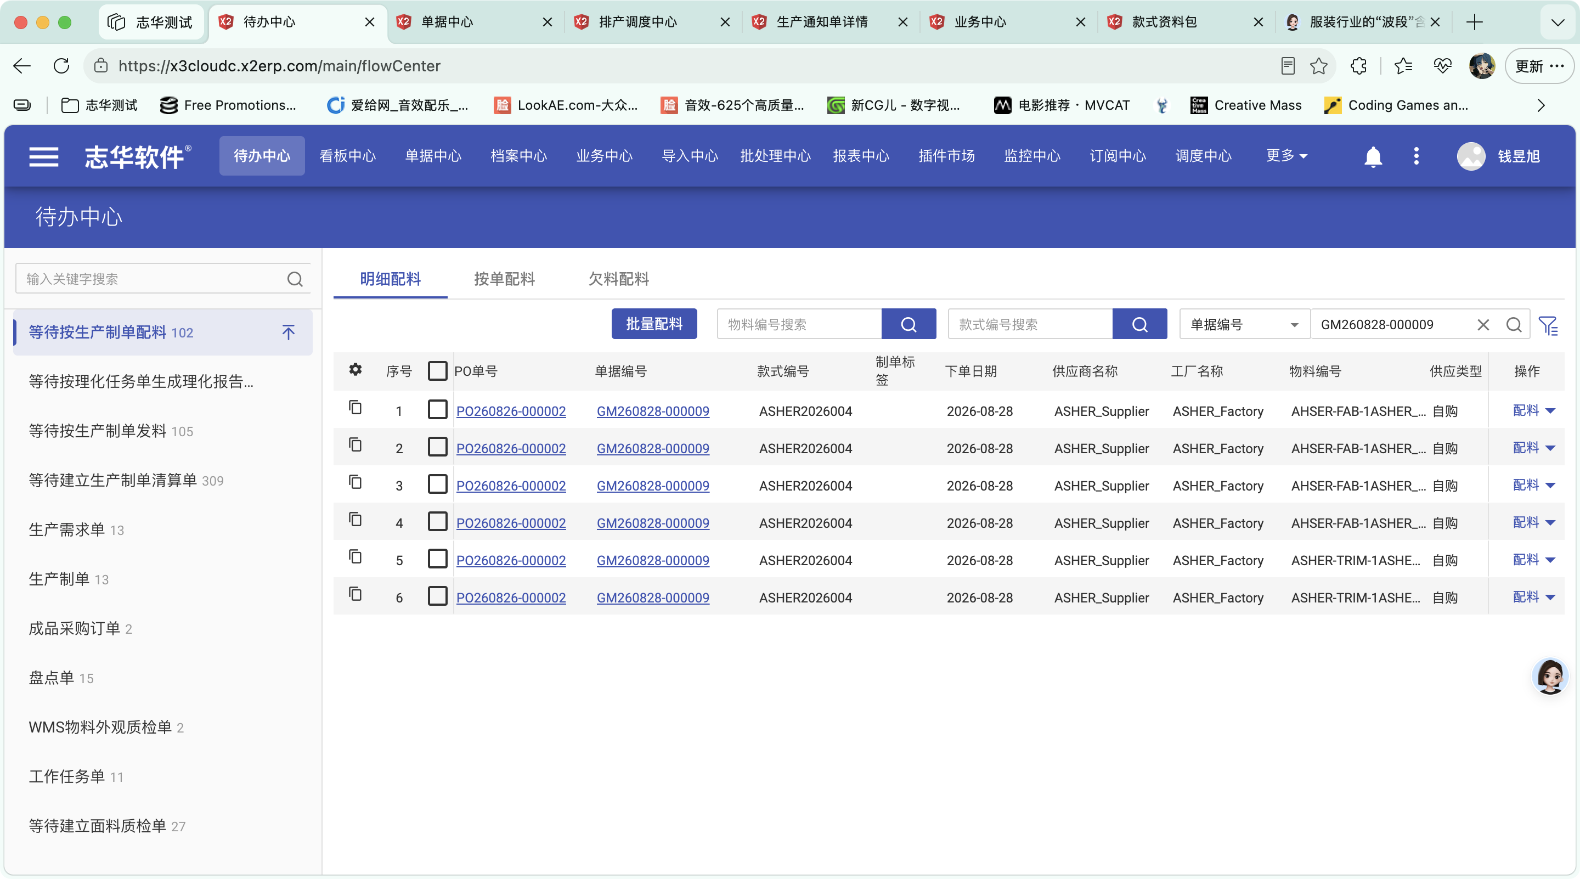Focus the 物料编号搜索 input field
This screenshot has width=1580, height=879.
[799, 324]
